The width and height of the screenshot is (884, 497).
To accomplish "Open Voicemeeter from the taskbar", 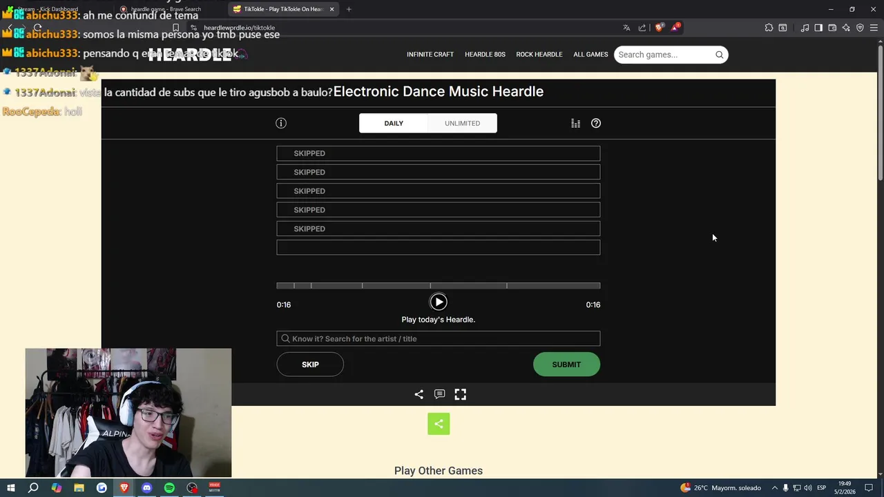I will 215,488.
